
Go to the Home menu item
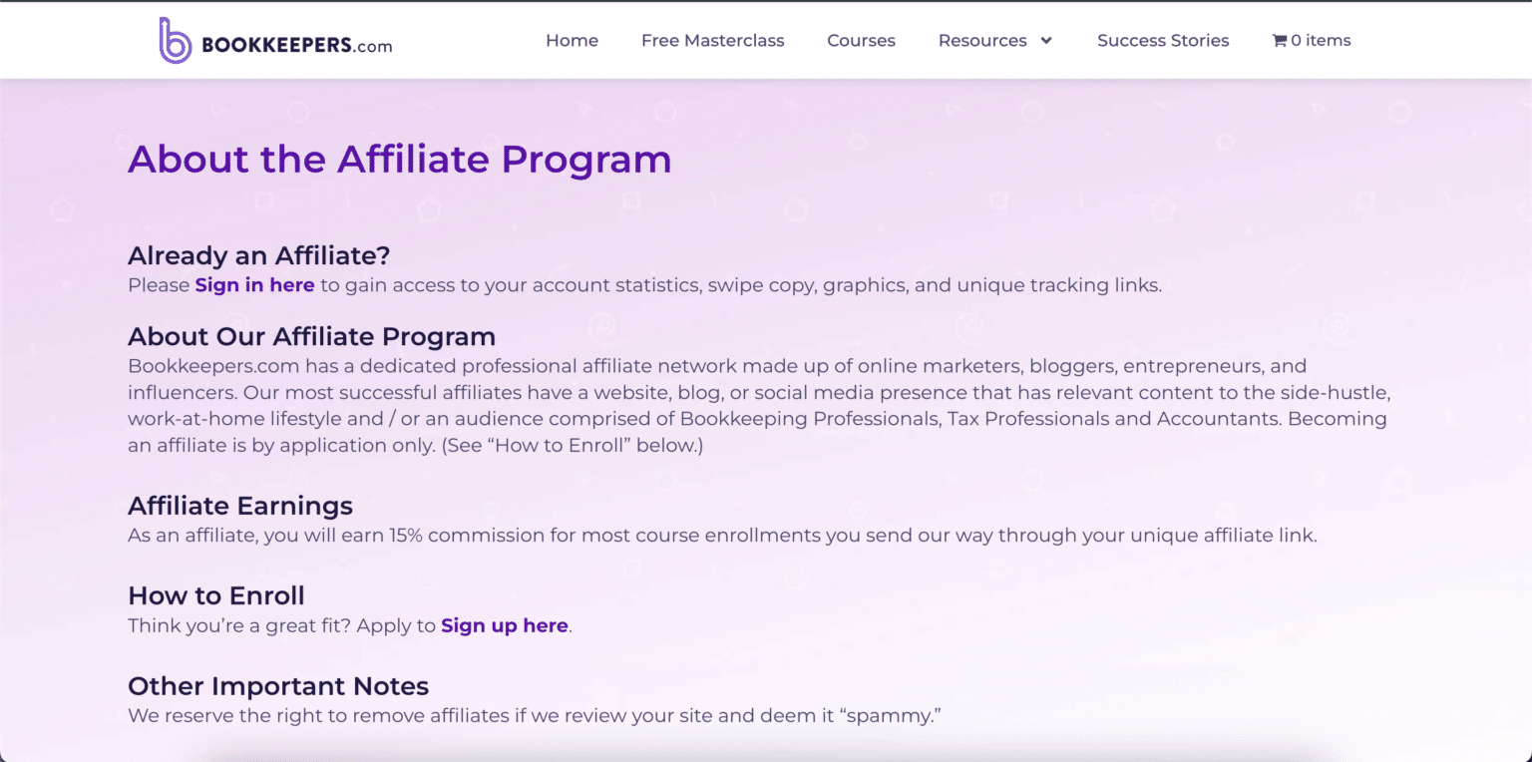pos(572,40)
